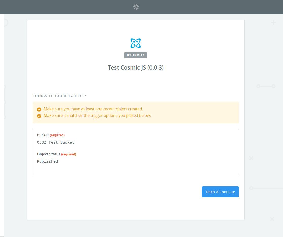Click the background X mark near the page bottom
Screen dimensions: 283x237
tap(272, 219)
